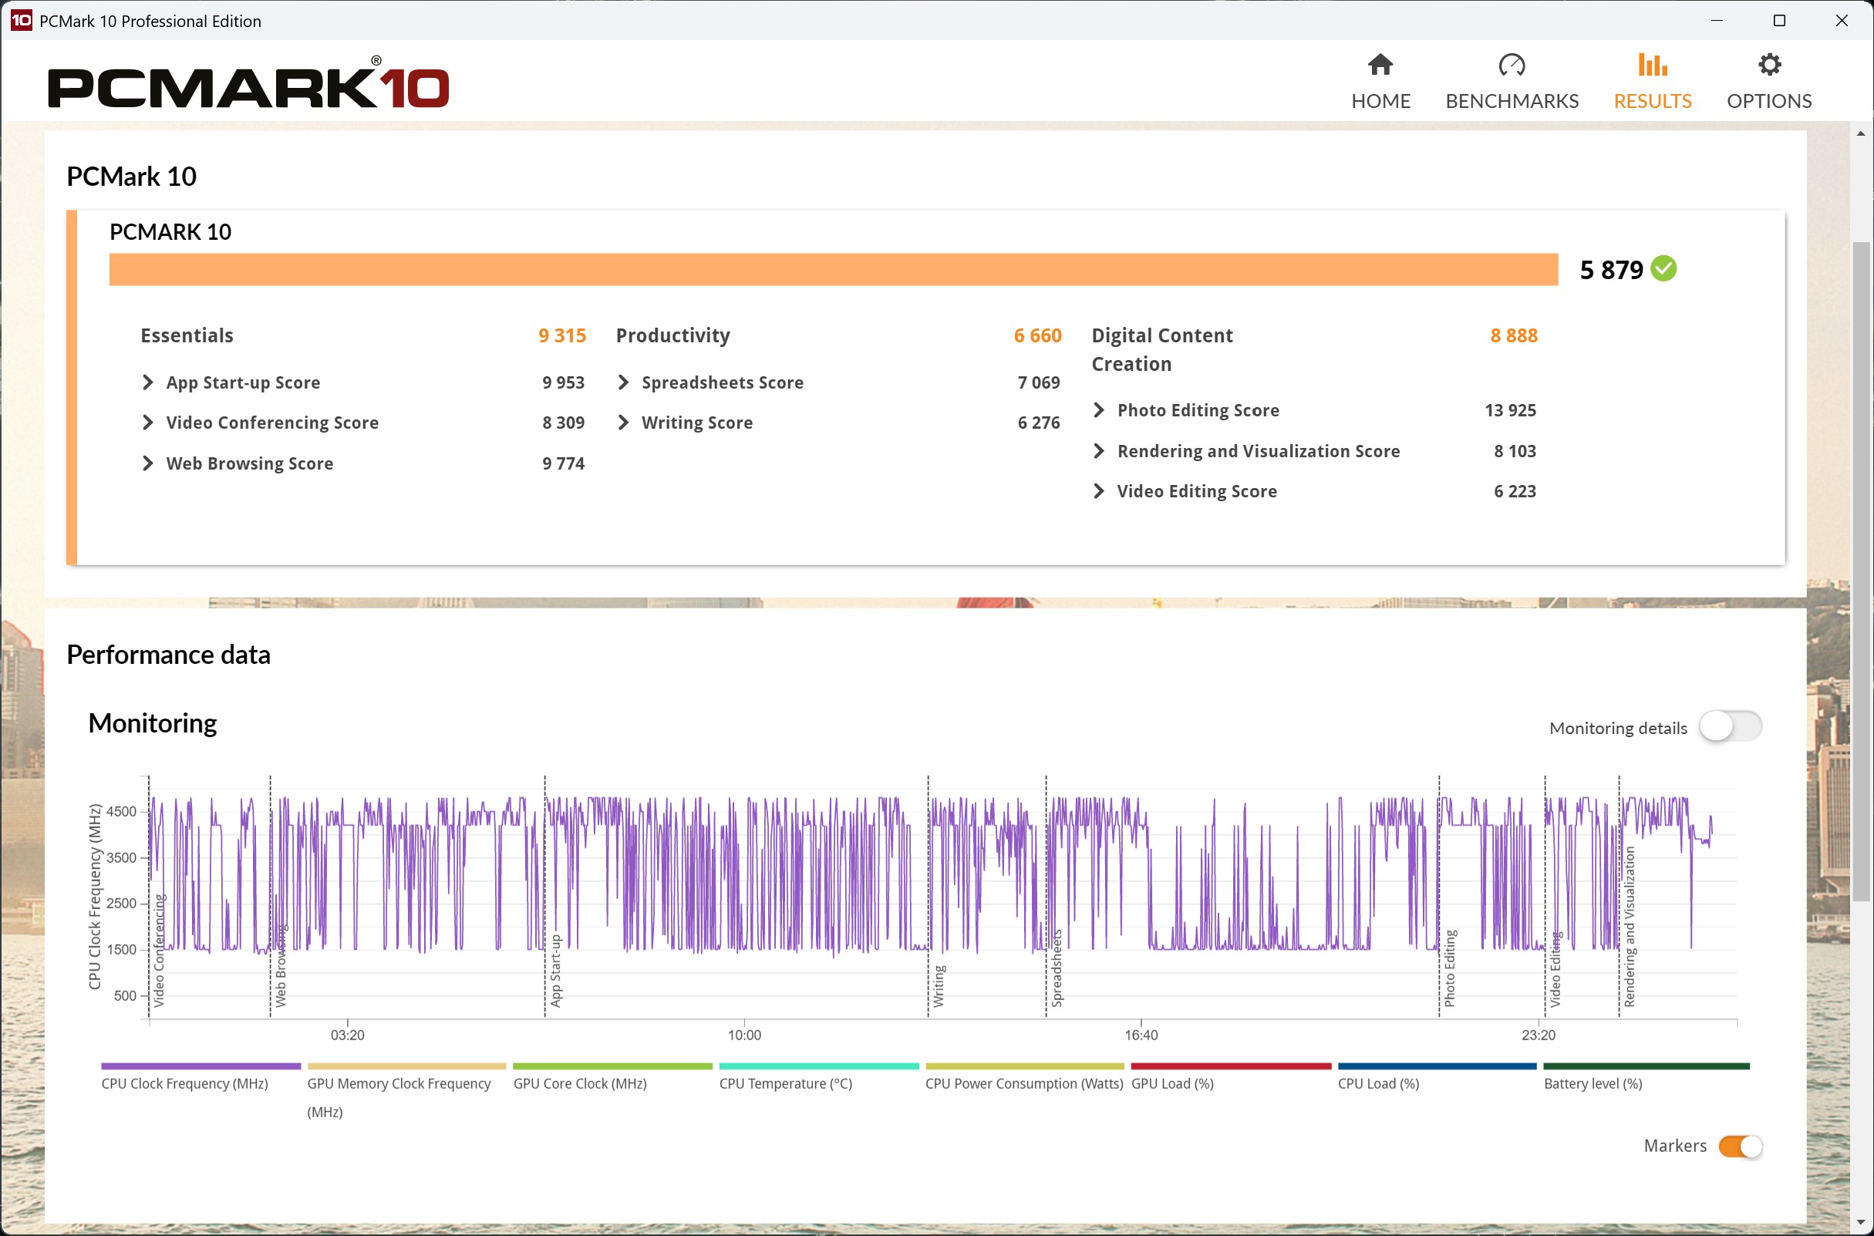The image size is (1874, 1236).
Task: Open Benchmarks via the gauge icon
Action: coord(1511,65)
